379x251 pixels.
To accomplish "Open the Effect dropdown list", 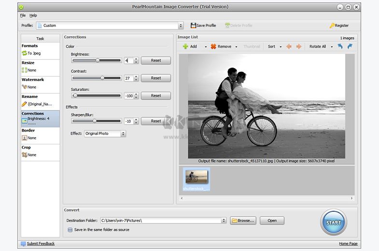I will pos(123,134).
